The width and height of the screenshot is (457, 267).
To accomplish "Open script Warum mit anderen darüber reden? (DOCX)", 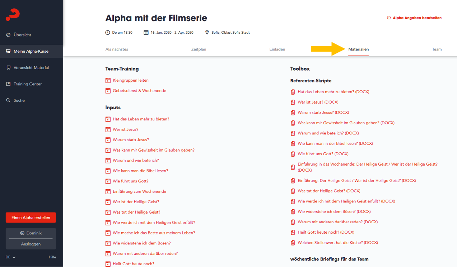I will point(338,222).
